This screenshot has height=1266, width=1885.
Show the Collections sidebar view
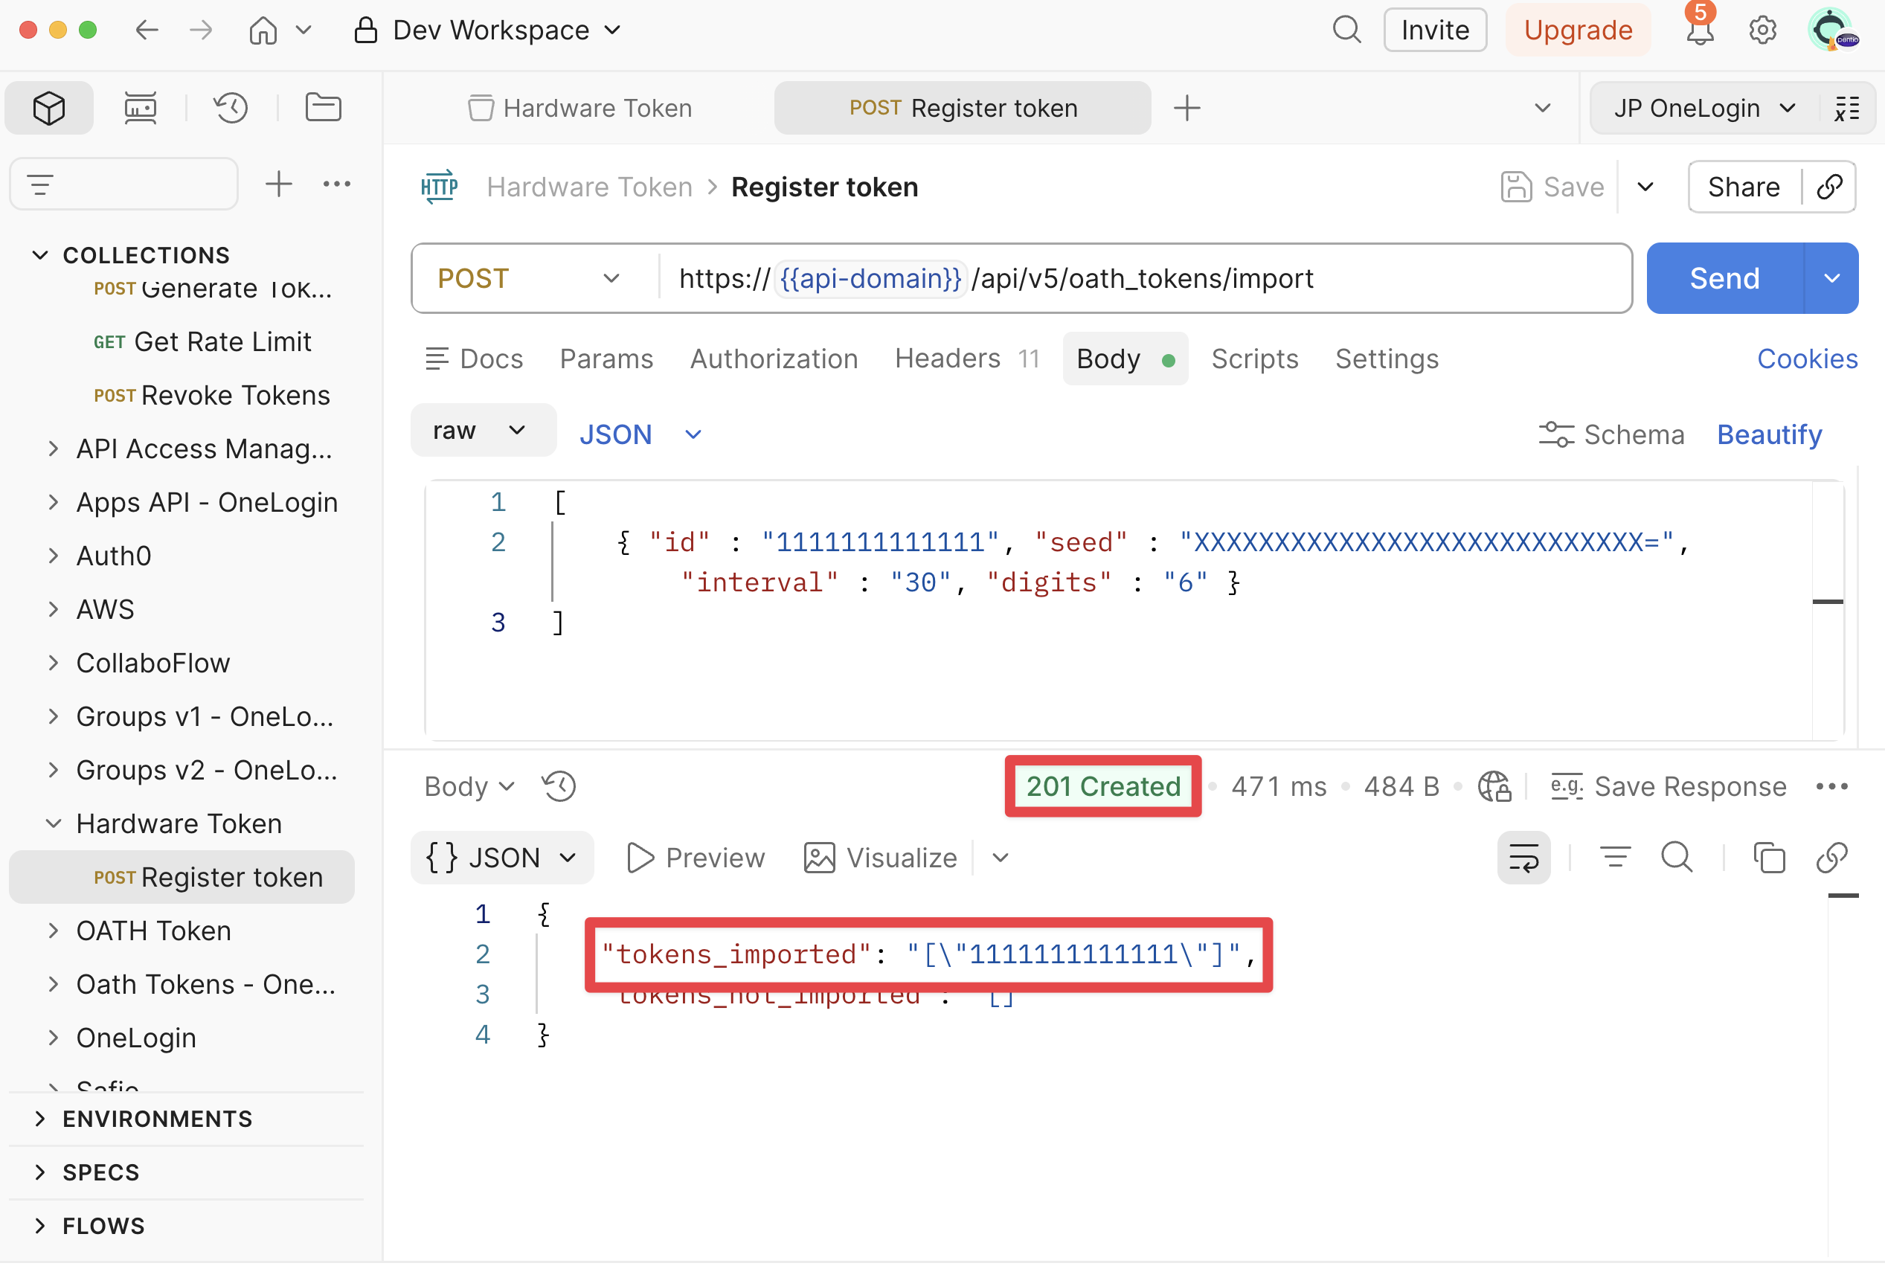tap(49, 107)
